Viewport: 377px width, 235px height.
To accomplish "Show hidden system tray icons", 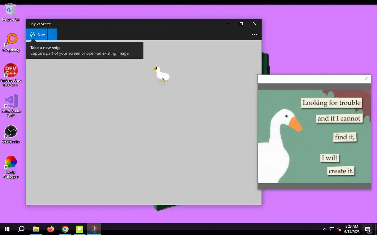I will click(x=325, y=229).
